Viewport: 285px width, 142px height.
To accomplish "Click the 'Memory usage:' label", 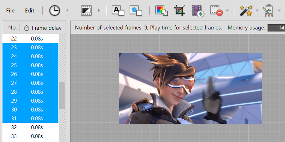I will coord(247,28).
